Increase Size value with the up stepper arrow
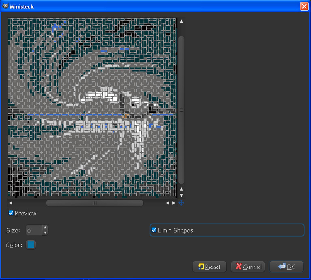 point(45,228)
